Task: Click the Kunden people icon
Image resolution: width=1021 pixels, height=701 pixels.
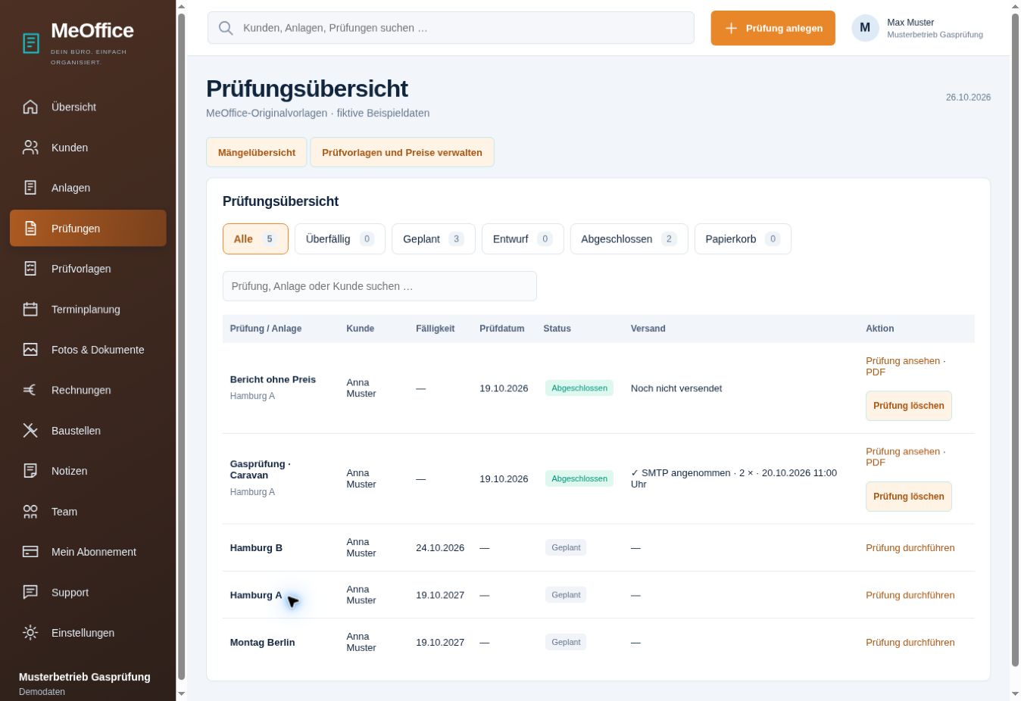Action: [30, 148]
